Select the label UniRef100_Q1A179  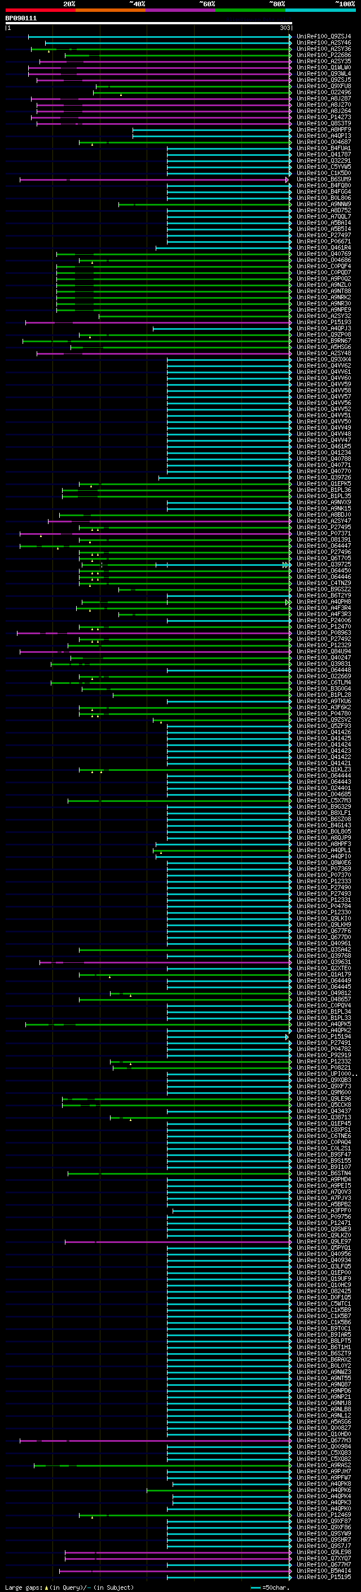[x=324, y=974]
